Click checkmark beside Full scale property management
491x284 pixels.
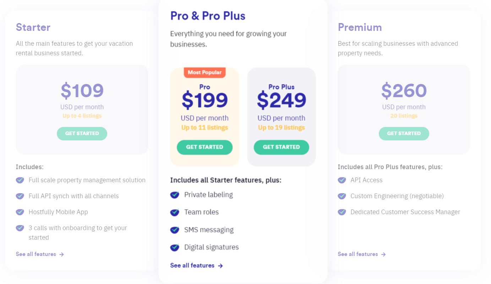20,180
